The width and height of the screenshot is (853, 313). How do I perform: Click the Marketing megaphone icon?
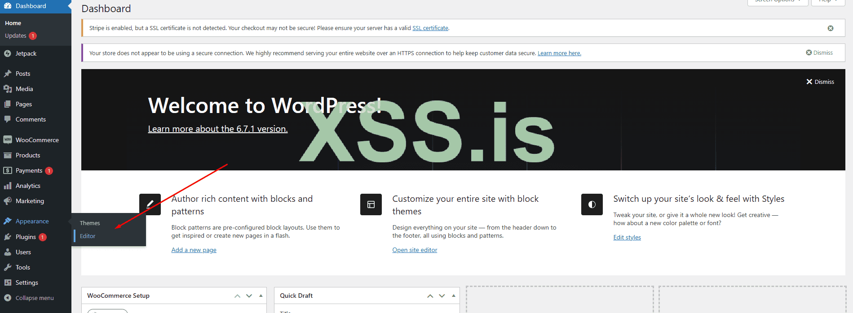[x=8, y=201]
